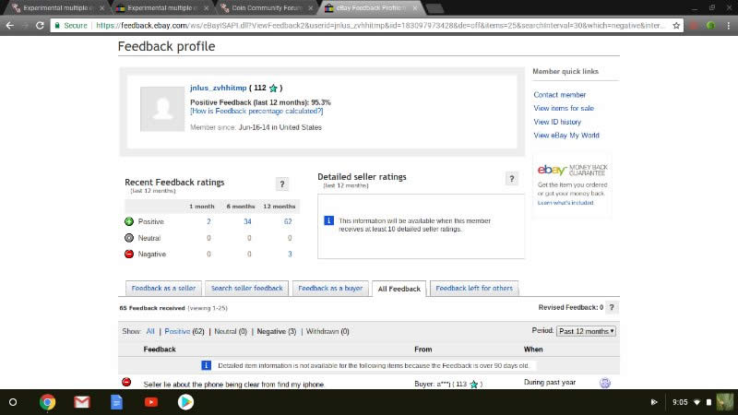Select the Search seller feedback tab
The width and height of the screenshot is (738, 415).
point(246,289)
